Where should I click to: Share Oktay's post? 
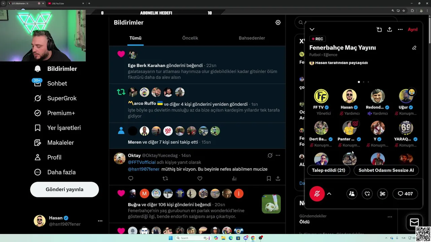pyautogui.click(x=278, y=178)
